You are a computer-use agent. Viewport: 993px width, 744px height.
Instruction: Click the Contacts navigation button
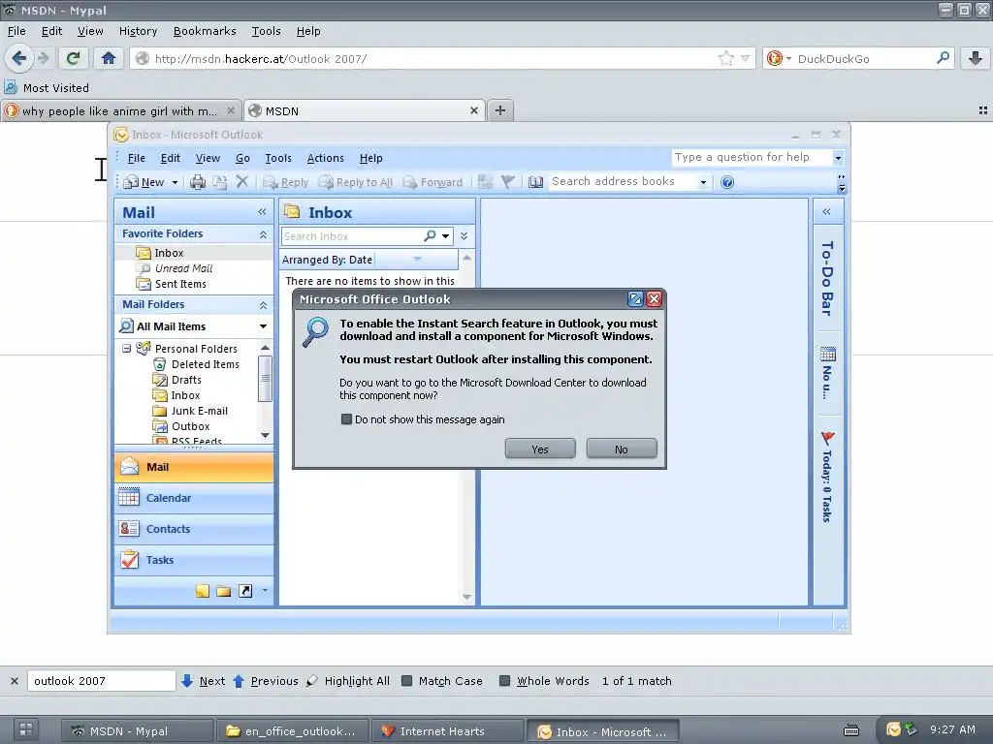[x=194, y=529]
